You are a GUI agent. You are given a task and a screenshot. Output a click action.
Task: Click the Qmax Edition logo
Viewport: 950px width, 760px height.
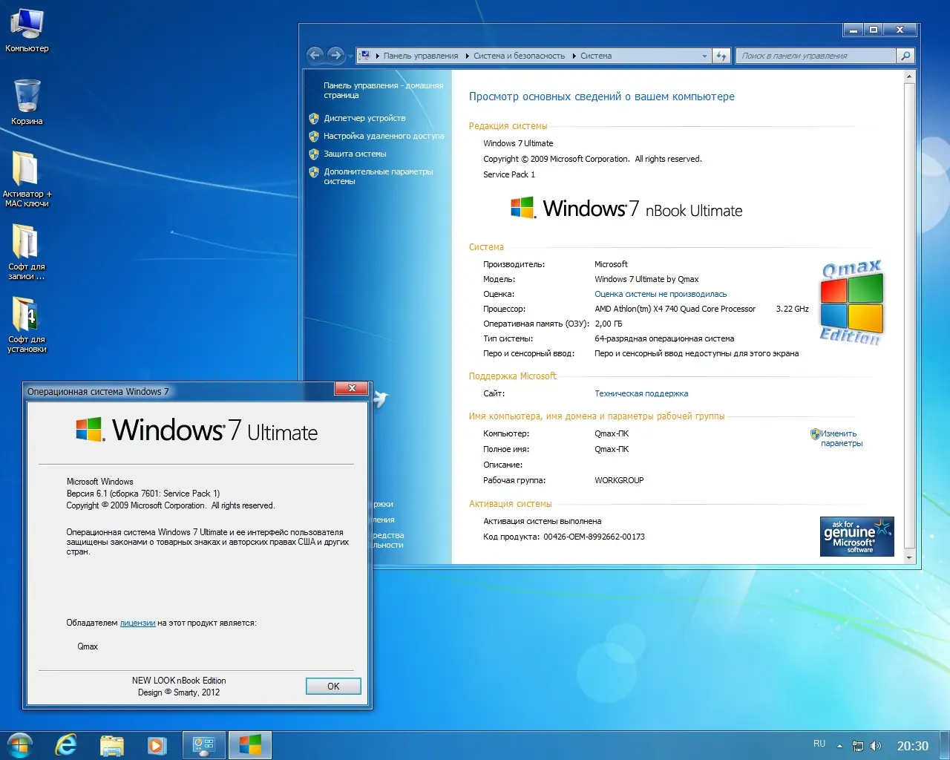click(851, 302)
